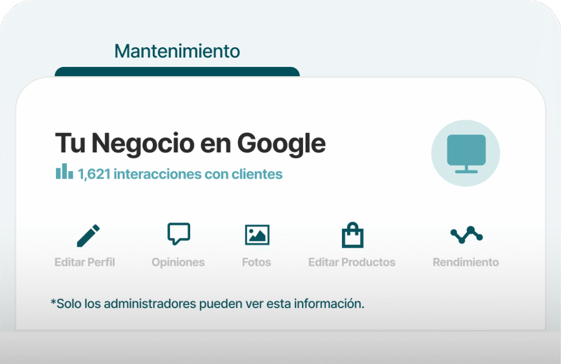This screenshot has width=561, height=364.
Task: Click the dark bar under Mantenimiento
Action: point(177,72)
